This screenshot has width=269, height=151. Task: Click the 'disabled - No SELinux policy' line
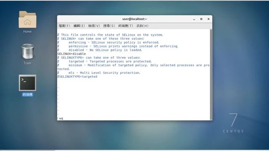coord(100,50)
